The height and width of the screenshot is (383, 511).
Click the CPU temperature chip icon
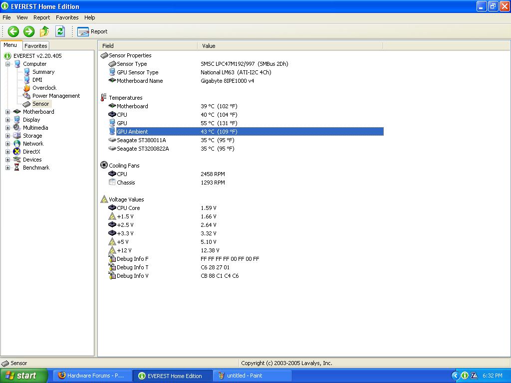112,114
